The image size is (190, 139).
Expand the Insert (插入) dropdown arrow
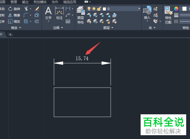147,21
